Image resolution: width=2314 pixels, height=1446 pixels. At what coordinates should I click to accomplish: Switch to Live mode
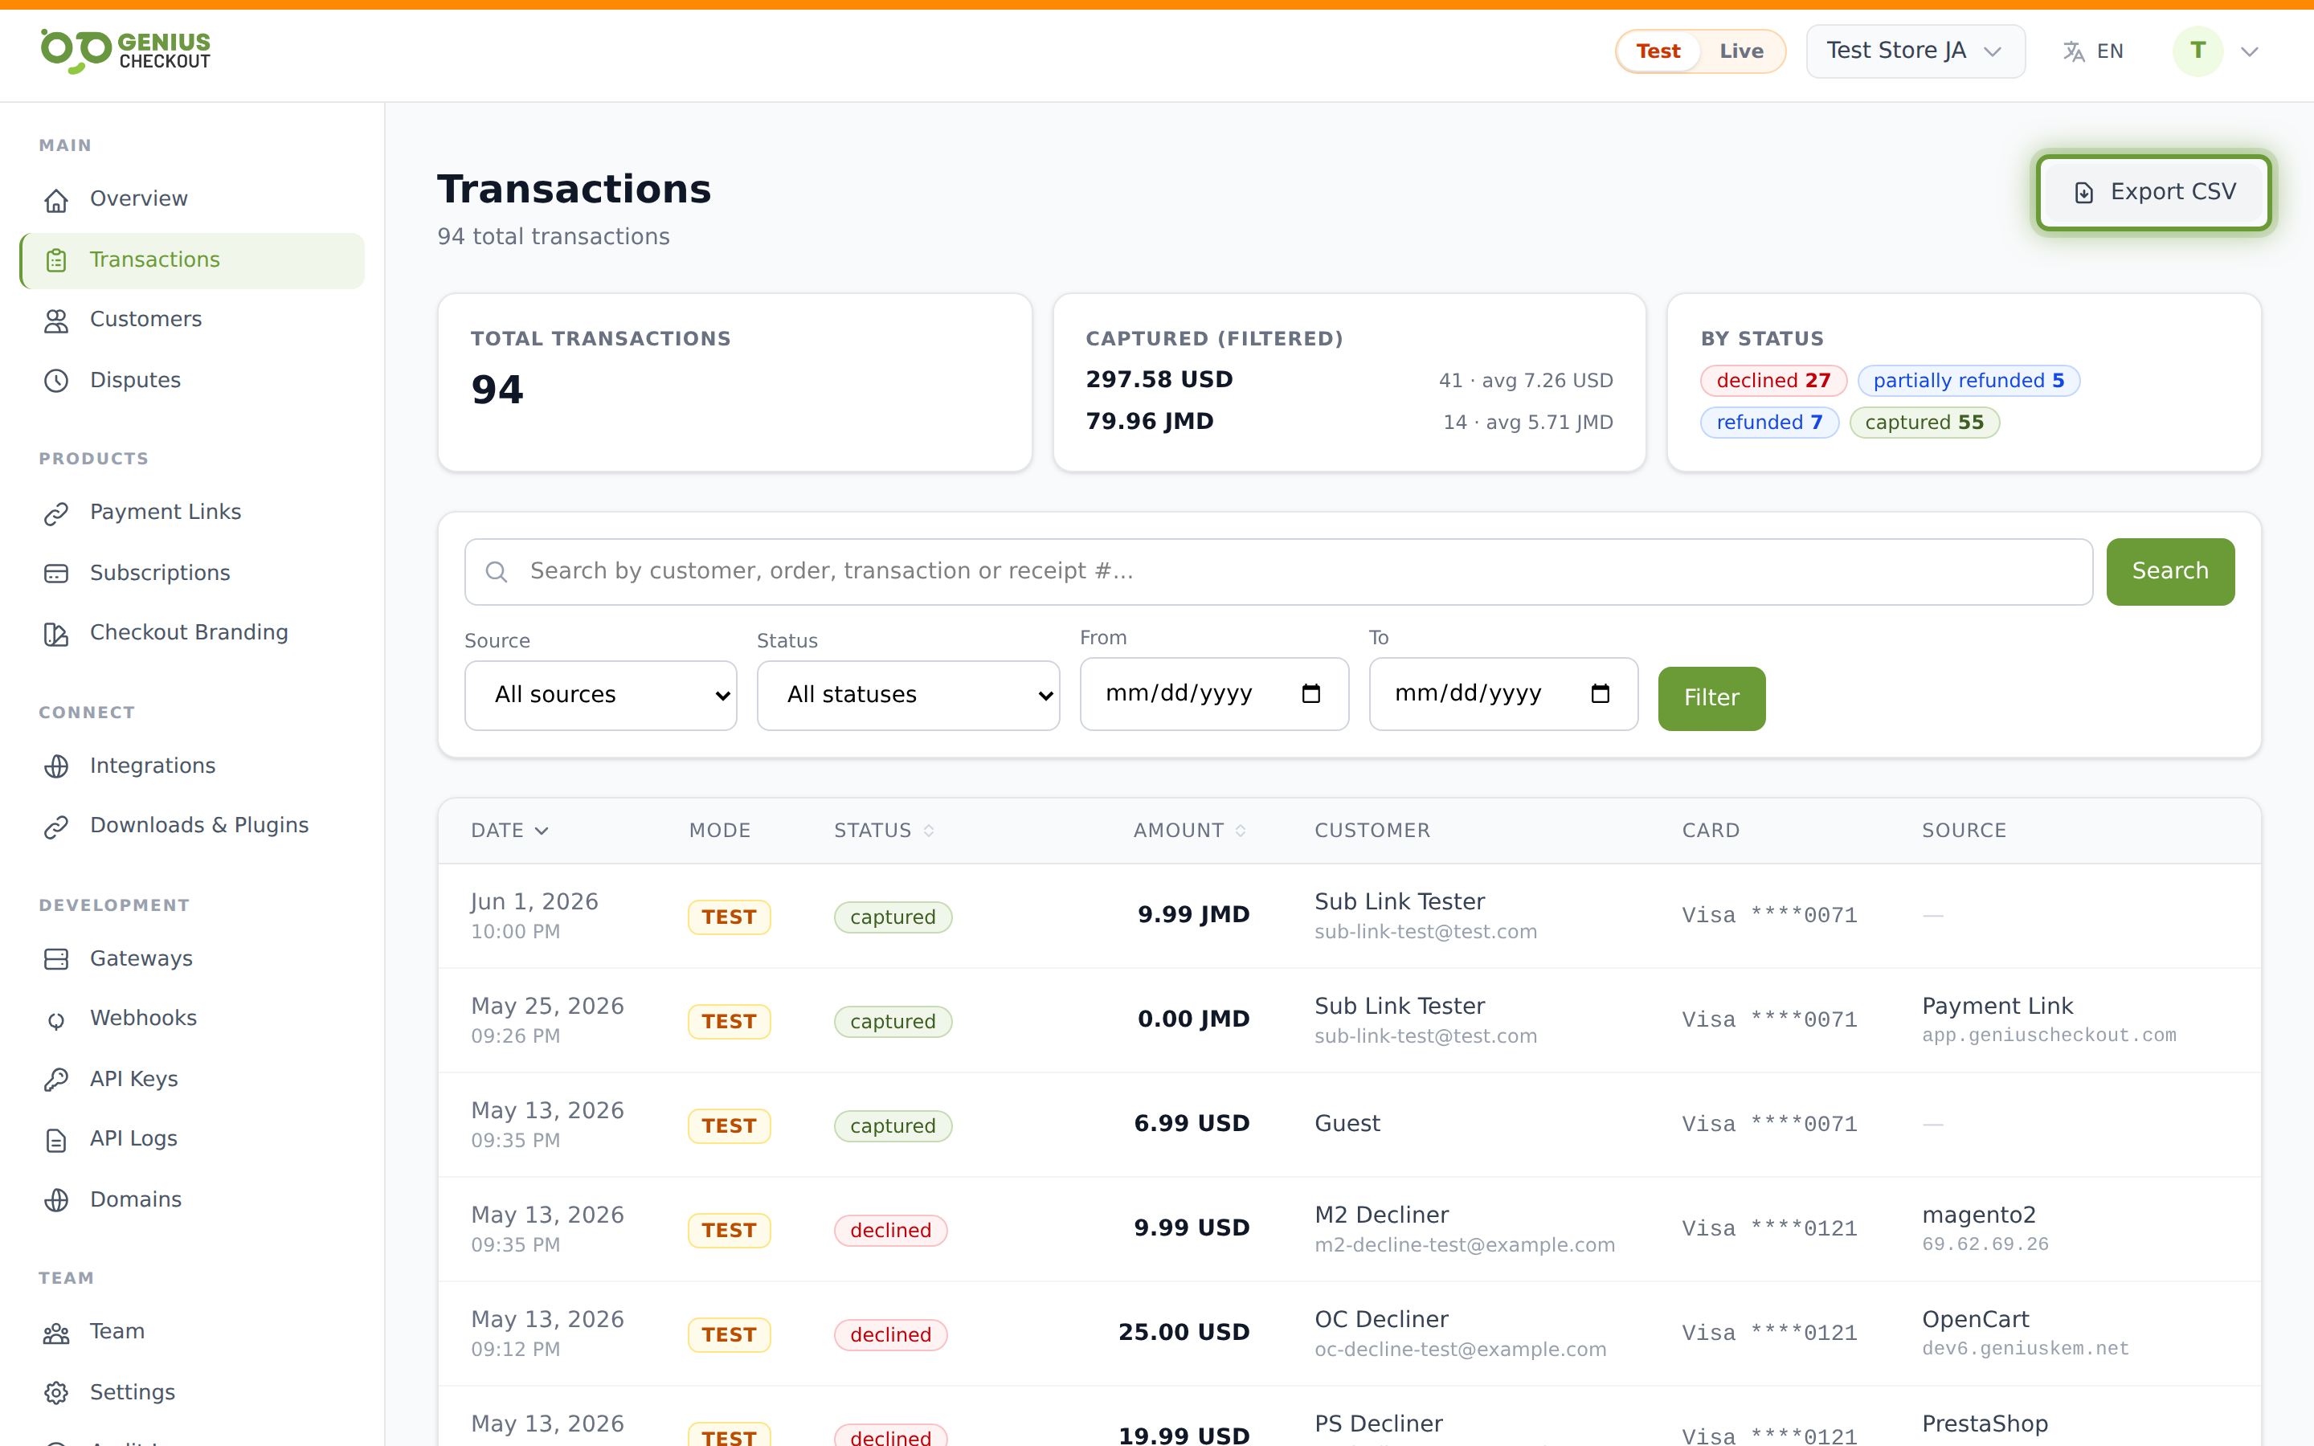1741,51
